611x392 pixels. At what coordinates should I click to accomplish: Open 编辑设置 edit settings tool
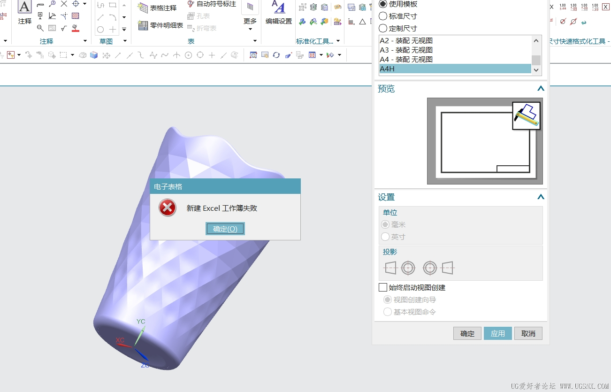point(278,13)
